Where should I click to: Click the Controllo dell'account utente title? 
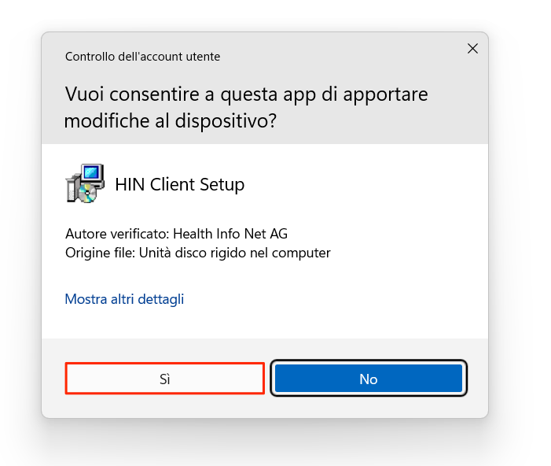pos(143,57)
